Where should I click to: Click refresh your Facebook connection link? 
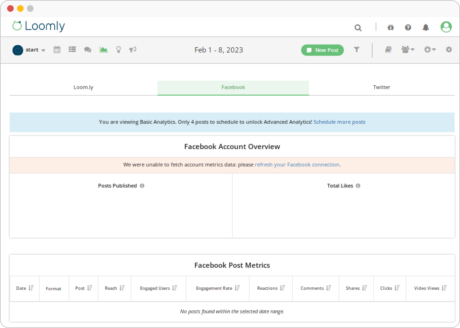[x=297, y=165]
